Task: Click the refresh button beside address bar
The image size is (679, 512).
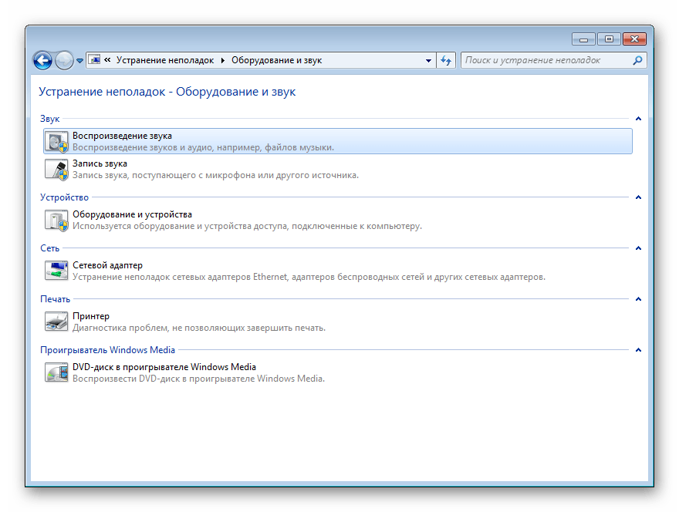Action: 446,60
